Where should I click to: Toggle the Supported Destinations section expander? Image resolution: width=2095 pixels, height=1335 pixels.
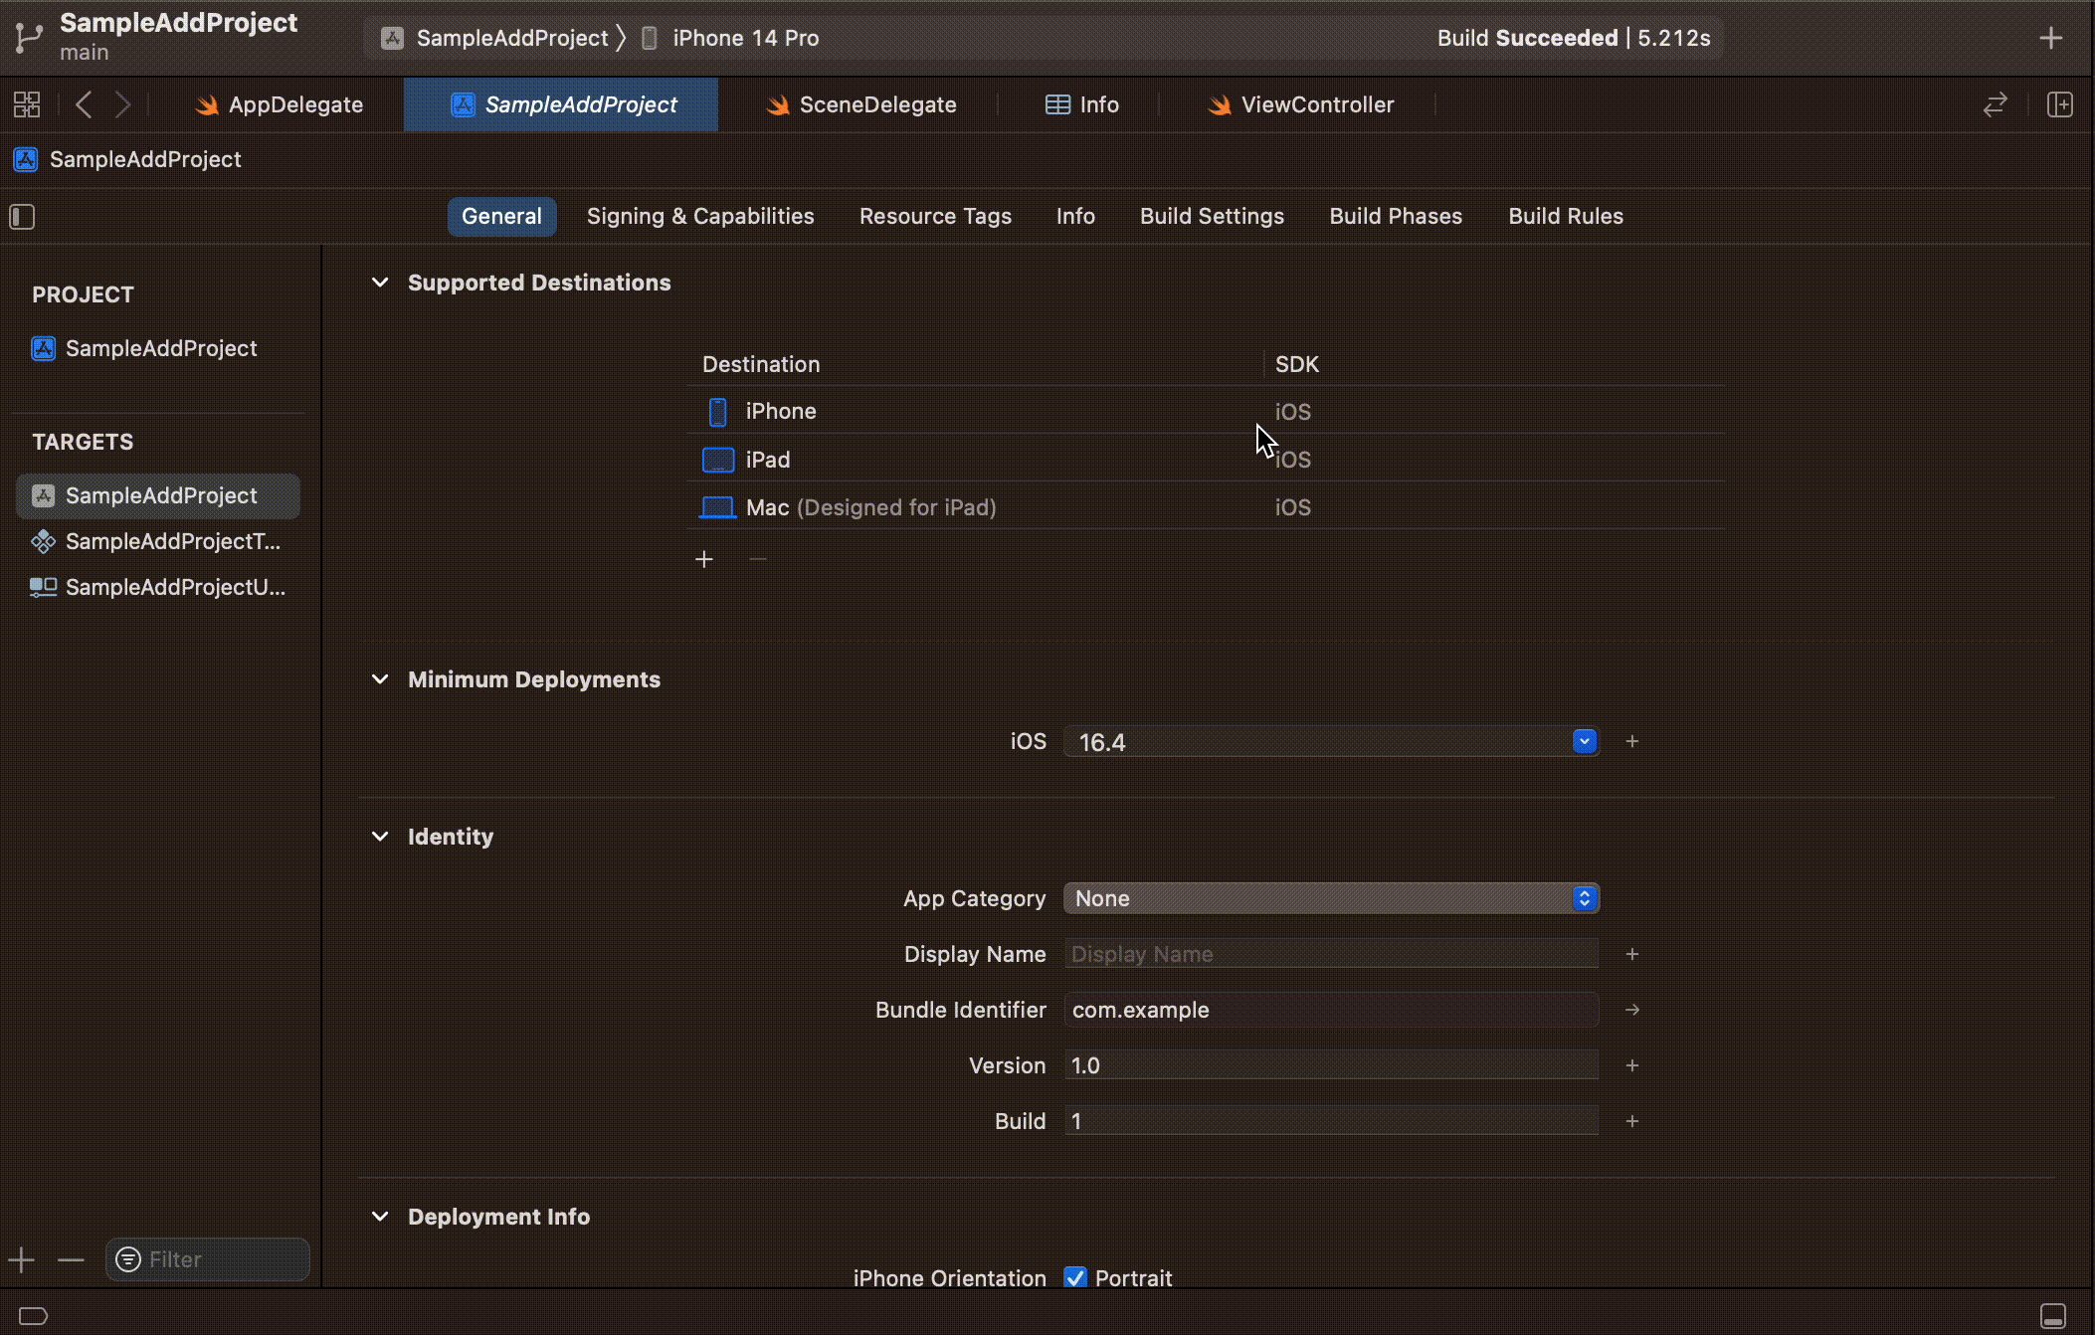(x=379, y=283)
